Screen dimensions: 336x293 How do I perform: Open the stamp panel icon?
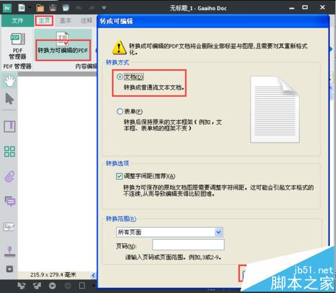click(10, 251)
